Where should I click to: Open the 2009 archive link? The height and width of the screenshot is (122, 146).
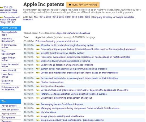click(x=87, y=17)
